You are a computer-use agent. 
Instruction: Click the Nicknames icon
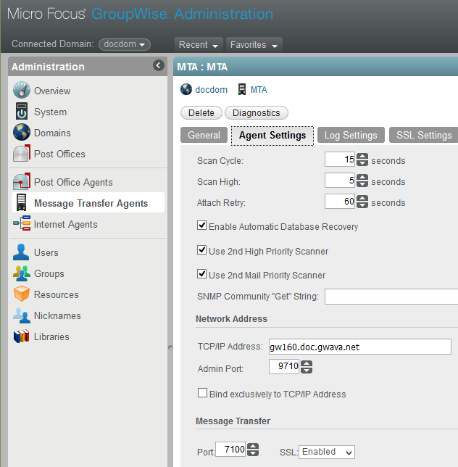coord(22,315)
